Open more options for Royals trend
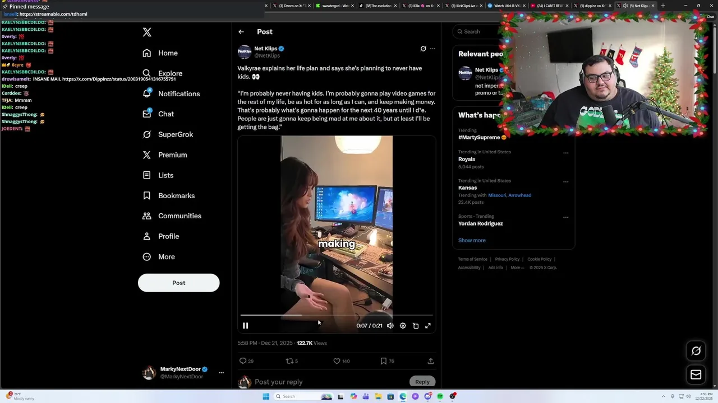The image size is (718, 403). point(565,153)
